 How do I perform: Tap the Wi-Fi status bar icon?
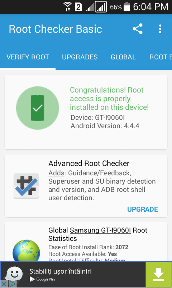tap(67, 7)
